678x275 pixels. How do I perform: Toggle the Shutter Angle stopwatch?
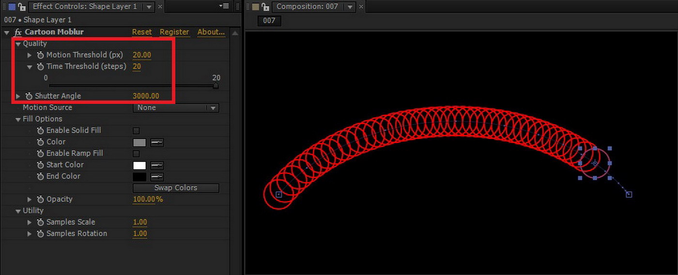(x=29, y=96)
